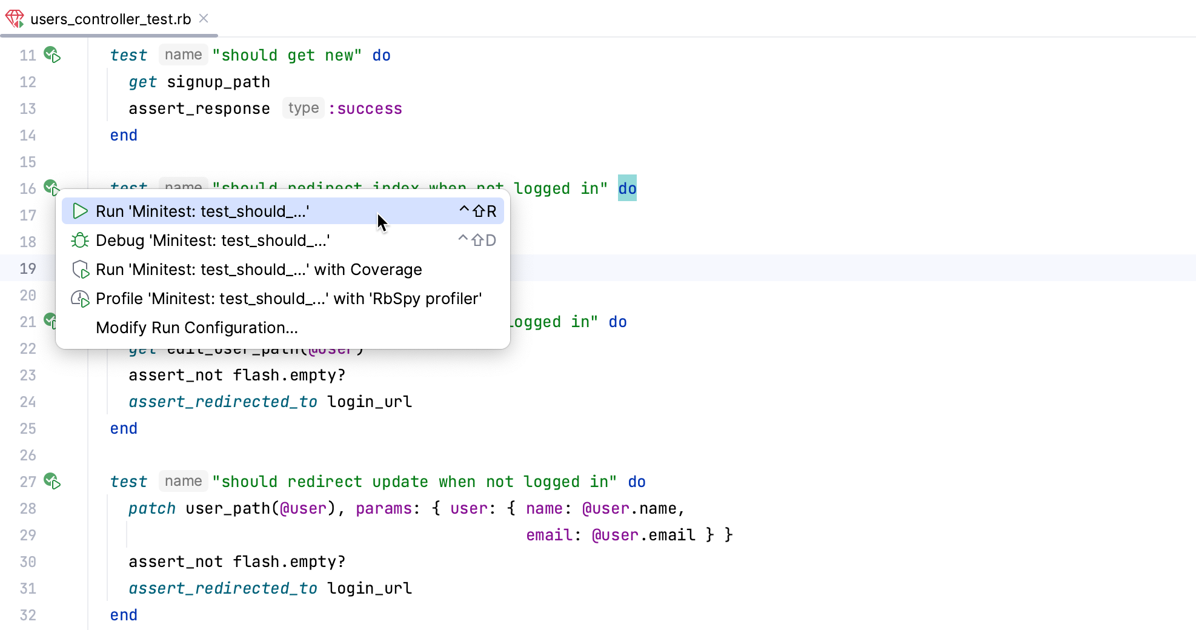Image resolution: width=1196 pixels, height=630 pixels.
Task: Click the RbSpy profiler gauge icon
Action: click(80, 298)
